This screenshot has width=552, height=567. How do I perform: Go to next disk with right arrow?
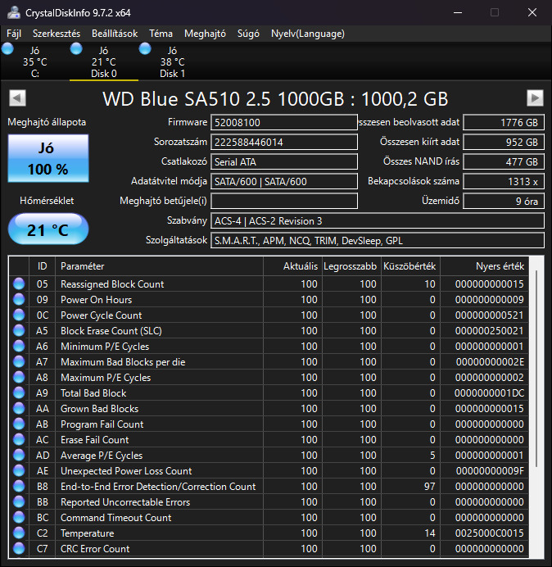pos(535,98)
